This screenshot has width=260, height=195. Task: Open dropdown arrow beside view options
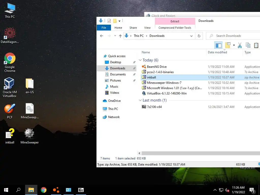click(x=234, y=45)
